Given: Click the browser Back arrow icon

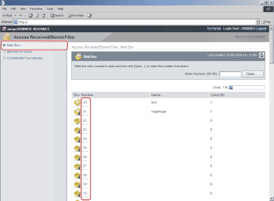Looking at the screenshot, I should 4,15.
